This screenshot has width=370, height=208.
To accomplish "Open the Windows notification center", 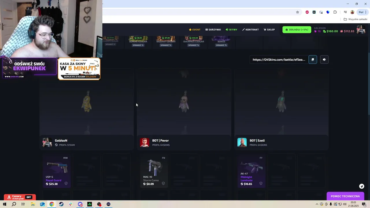I will point(364,204).
